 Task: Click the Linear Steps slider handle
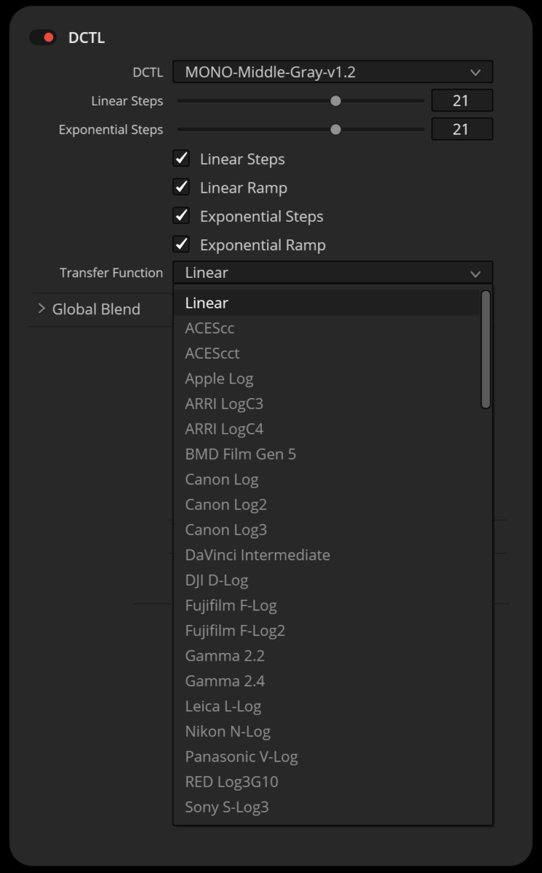click(335, 101)
